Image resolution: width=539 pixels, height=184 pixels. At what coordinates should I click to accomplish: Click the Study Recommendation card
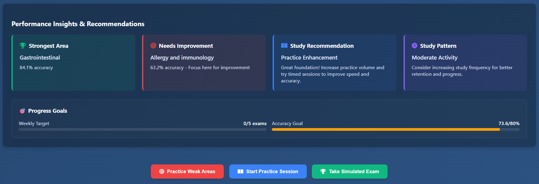[x=334, y=63]
